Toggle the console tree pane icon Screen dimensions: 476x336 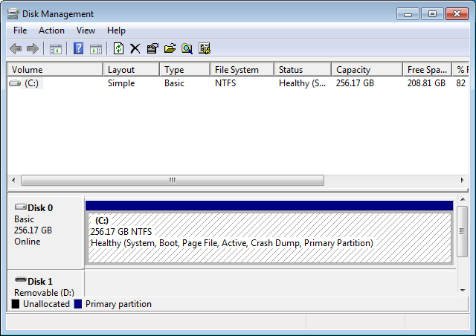tap(56, 49)
